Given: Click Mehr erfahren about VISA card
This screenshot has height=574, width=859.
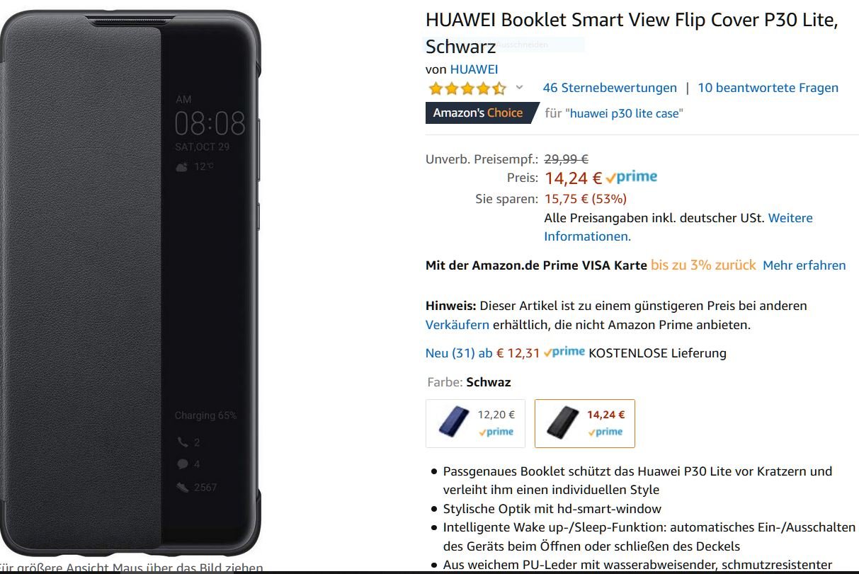Looking at the screenshot, I should click(804, 265).
